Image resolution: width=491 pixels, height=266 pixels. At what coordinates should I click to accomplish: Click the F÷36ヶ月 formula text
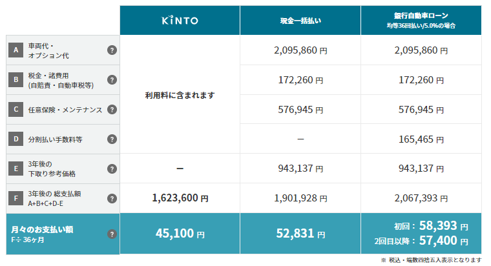[x=28, y=240]
